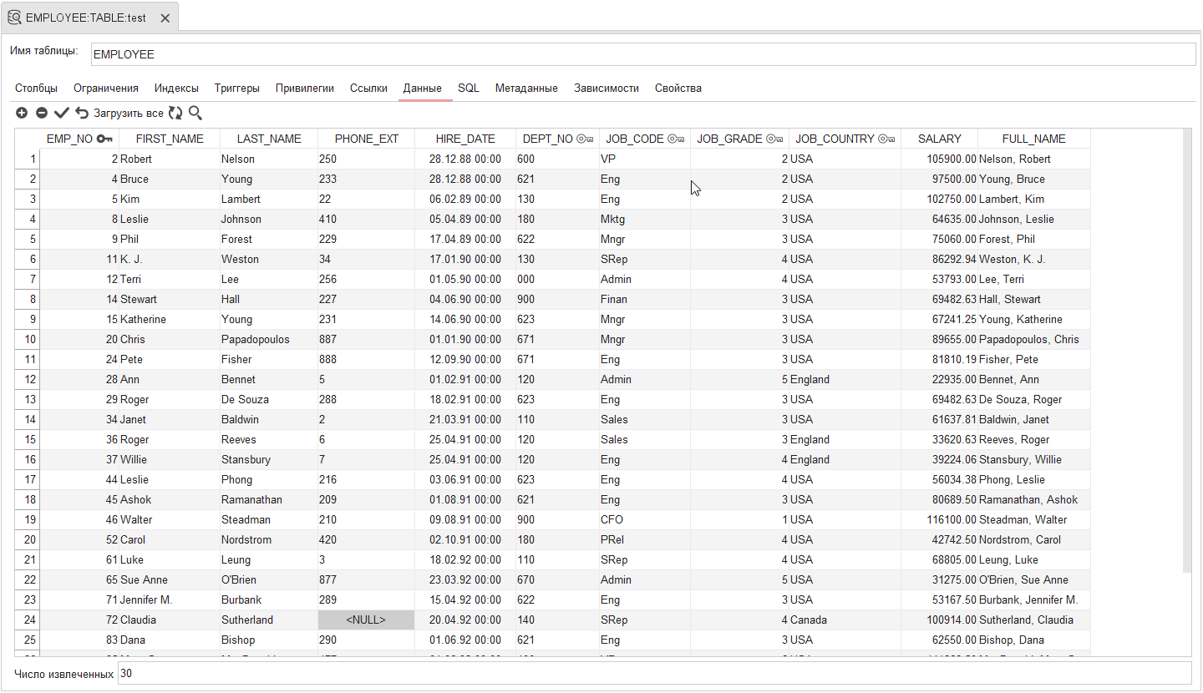Screen dimensions: 1203x693
Task: Click the Имя таблицы field with EMPLOYEE
Action: click(x=642, y=54)
